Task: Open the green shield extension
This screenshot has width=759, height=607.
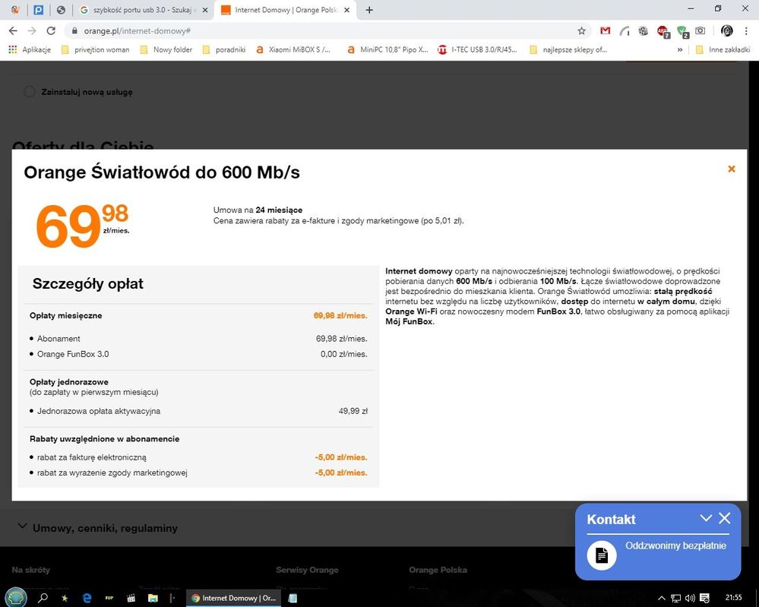Action: click(x=682, y=31)
